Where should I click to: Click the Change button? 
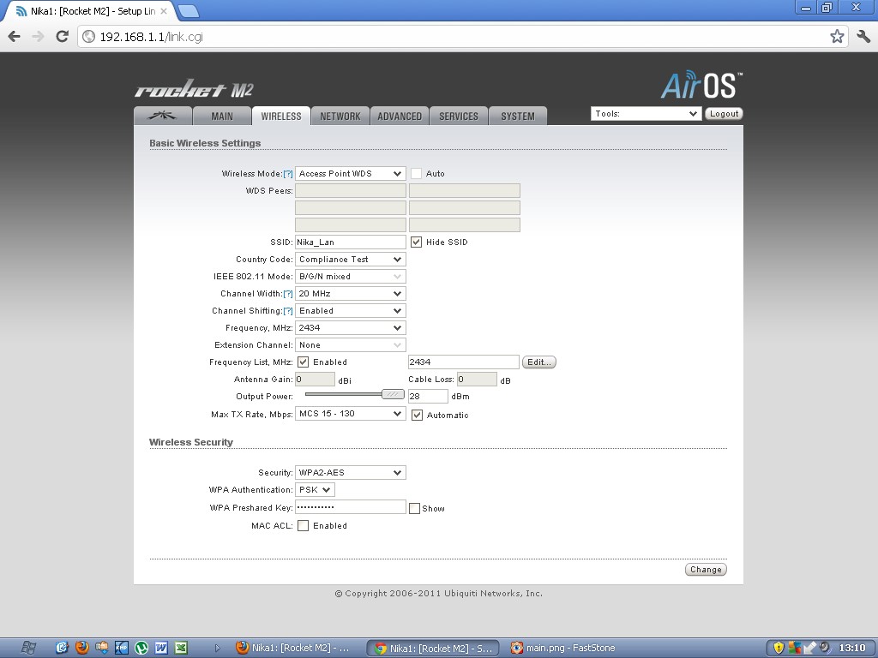pos(706,570)
